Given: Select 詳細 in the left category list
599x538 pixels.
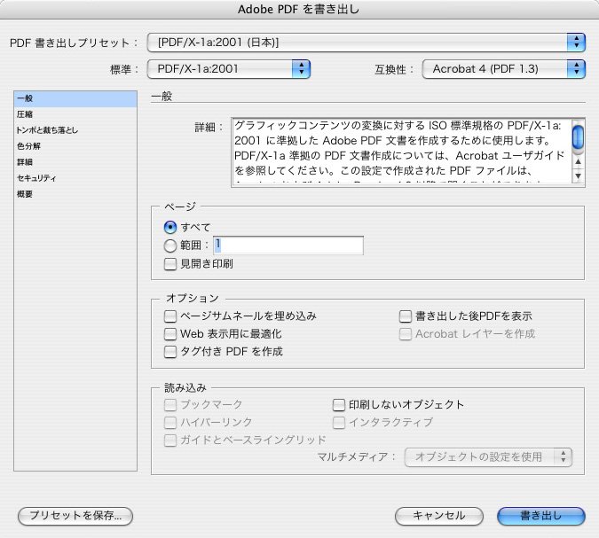Looking at the screenshot, I should tap(75, 162).
